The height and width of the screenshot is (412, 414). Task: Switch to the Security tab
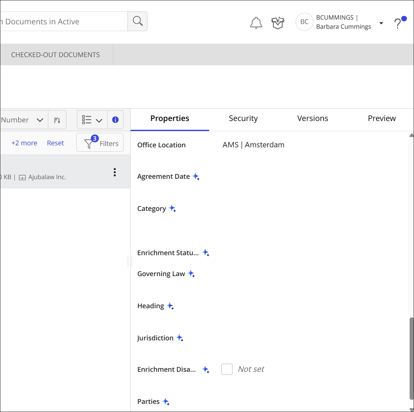(x=243, y=119)
